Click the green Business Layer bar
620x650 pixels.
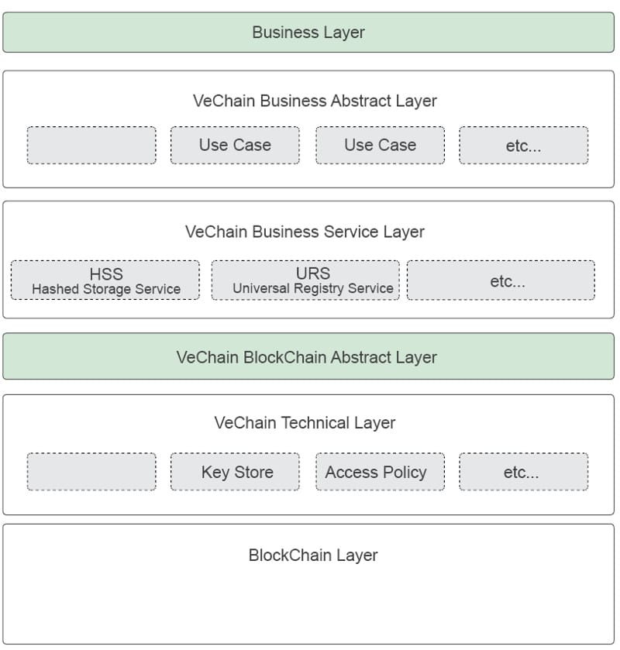coord(308,33)
